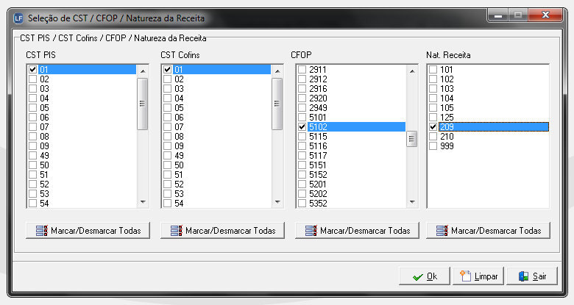Uncheck 01 in the CST PIS list
This screenshot has height=305, width=574.
point(32,70)
